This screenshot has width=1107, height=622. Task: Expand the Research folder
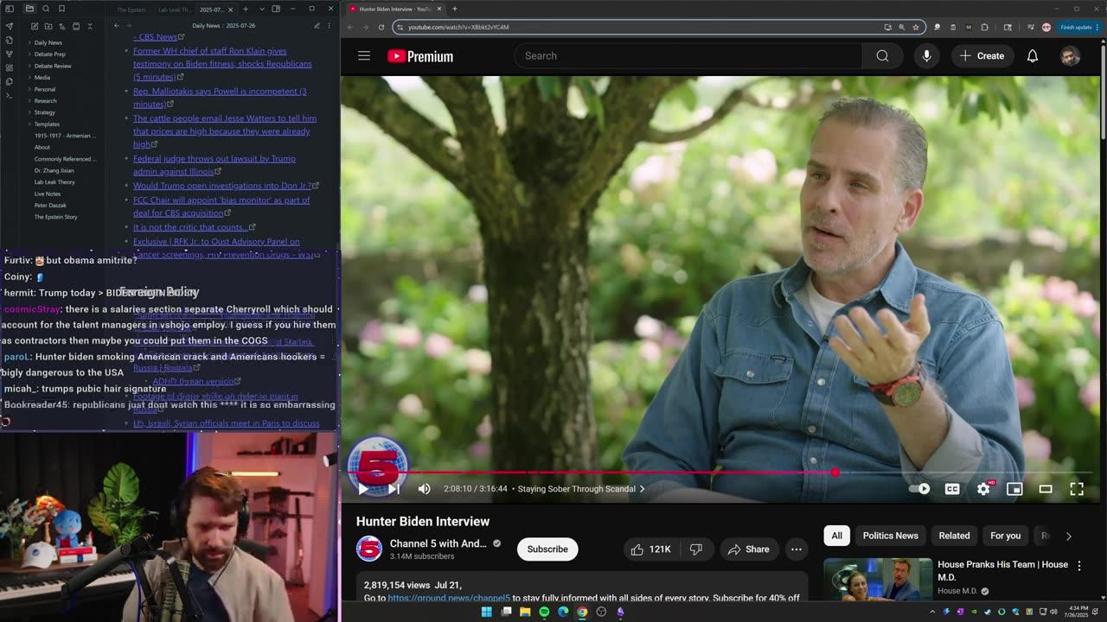coord(45,101)
